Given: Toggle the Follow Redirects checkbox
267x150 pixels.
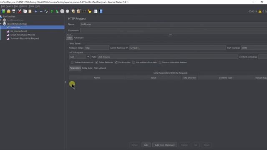Looking at the screenshot, I should (x=96, y=62).
